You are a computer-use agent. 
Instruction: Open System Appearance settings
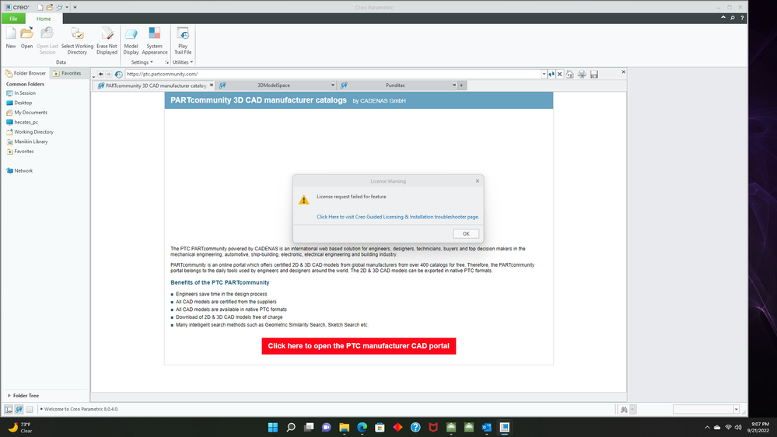click(x=155, y=40)
